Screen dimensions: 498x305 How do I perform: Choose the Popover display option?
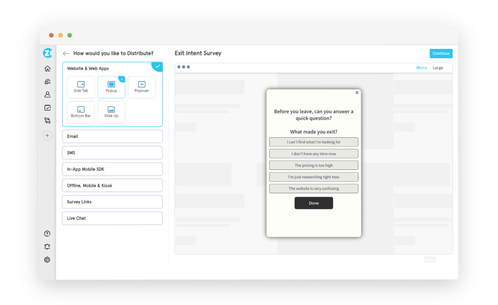(x=141, y=87)
